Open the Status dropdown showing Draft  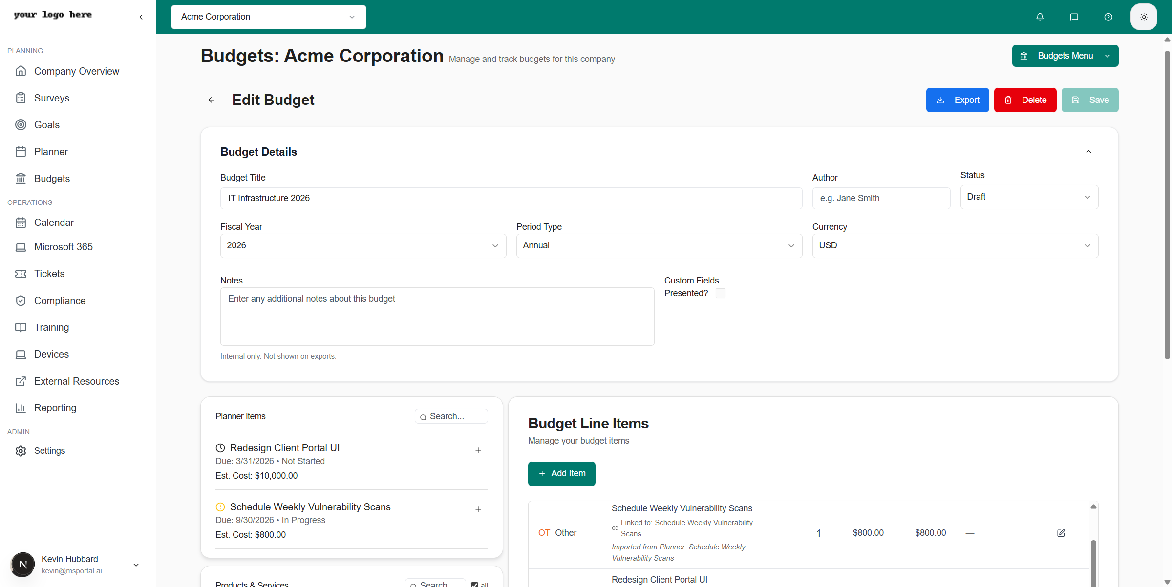click(1028, 197)
